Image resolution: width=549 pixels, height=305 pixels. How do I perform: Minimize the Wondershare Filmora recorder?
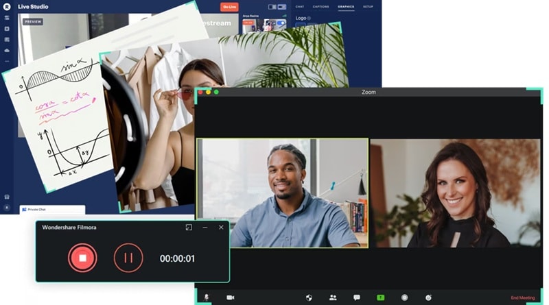[205, 228]
